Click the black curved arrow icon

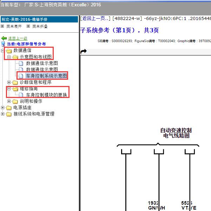click(84, 51)
